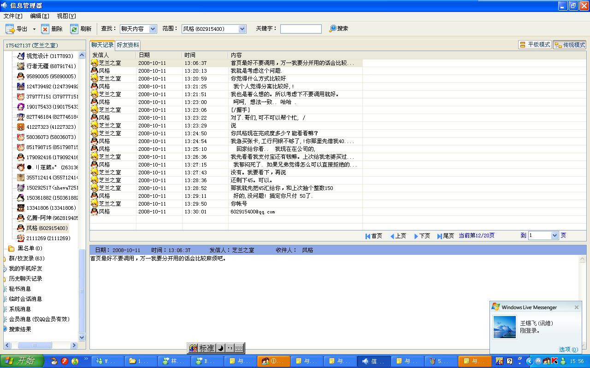
Task: Switch to 传统模式 view mode
Action: click(570, 45)
